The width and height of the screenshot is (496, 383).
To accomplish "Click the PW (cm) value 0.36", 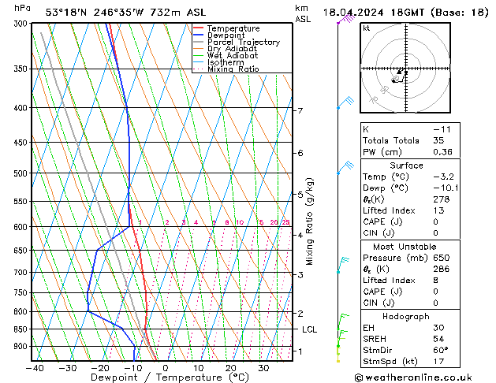I will pyautogui.click(x=442, y=152).
